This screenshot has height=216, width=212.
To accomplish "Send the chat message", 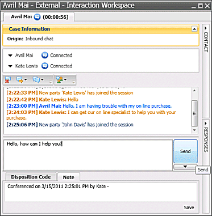I will 185,151.
